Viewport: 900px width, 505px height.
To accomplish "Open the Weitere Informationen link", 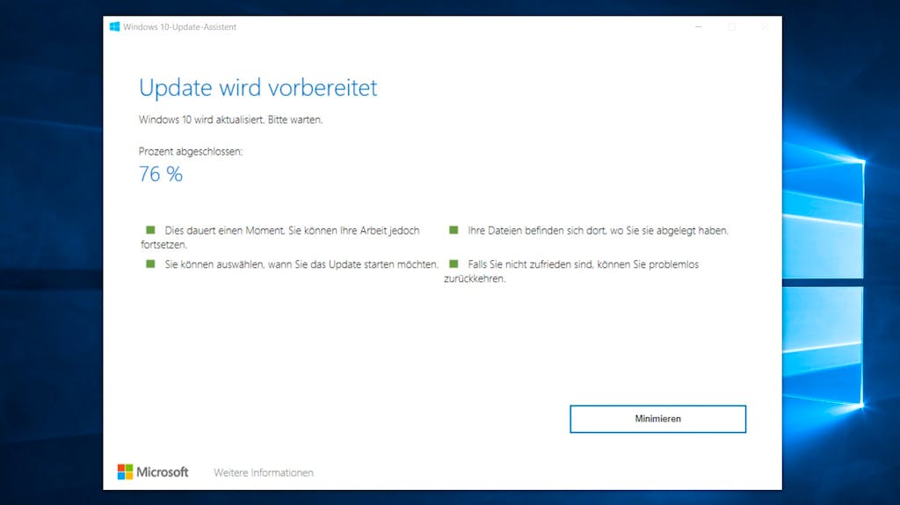I will (x=264, y=473).
